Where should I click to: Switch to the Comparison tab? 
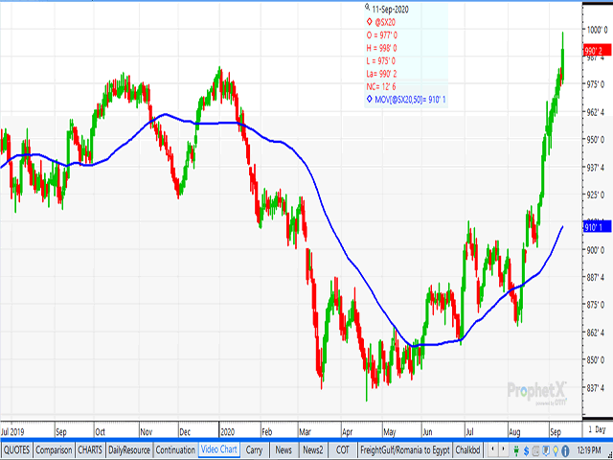[54, 449]
